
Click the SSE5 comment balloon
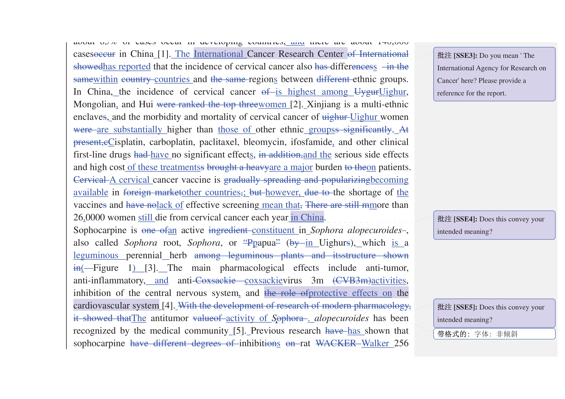[494, 313]
